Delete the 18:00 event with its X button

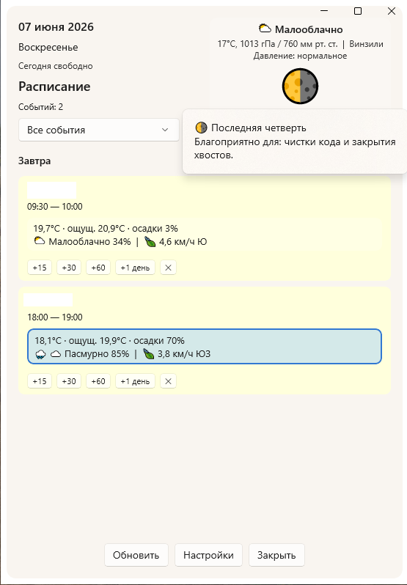click(x=168, y=381)
